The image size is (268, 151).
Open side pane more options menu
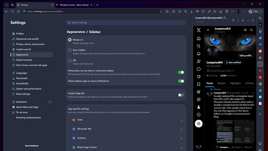pos(238,20)
